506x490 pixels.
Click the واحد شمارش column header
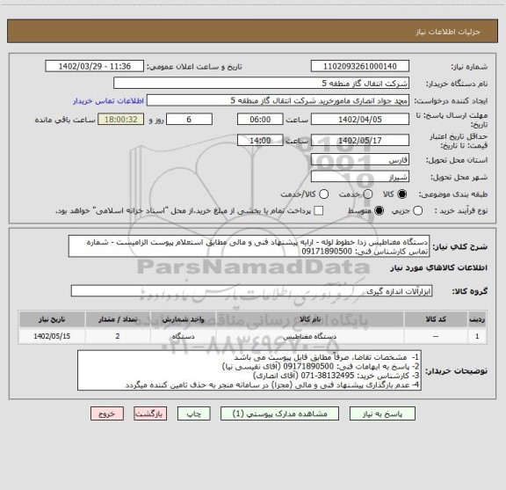(x=183, y=319)
